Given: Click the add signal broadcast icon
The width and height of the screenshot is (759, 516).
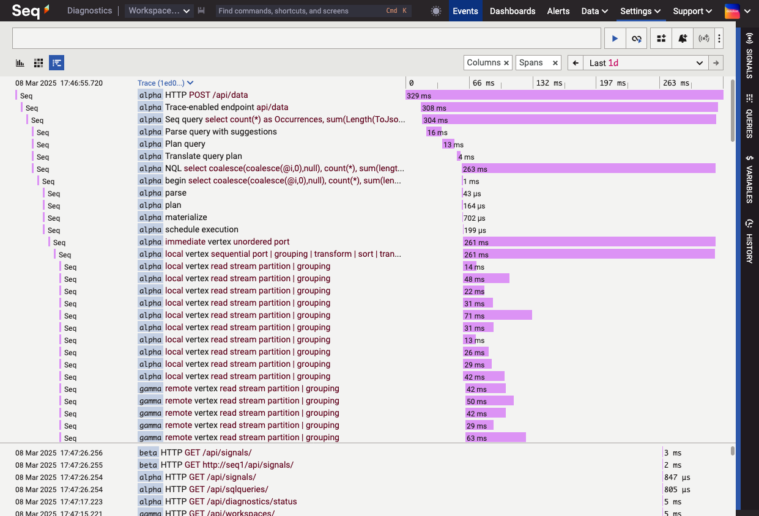Looking at the screenshot, I should (x=704, y=39).
